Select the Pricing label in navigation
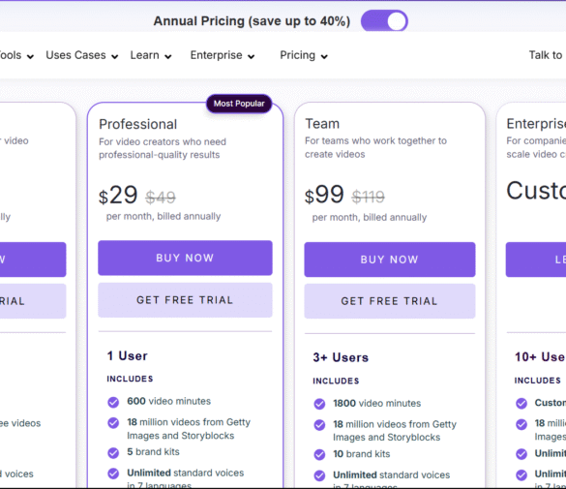 click(x=297, y=55)
